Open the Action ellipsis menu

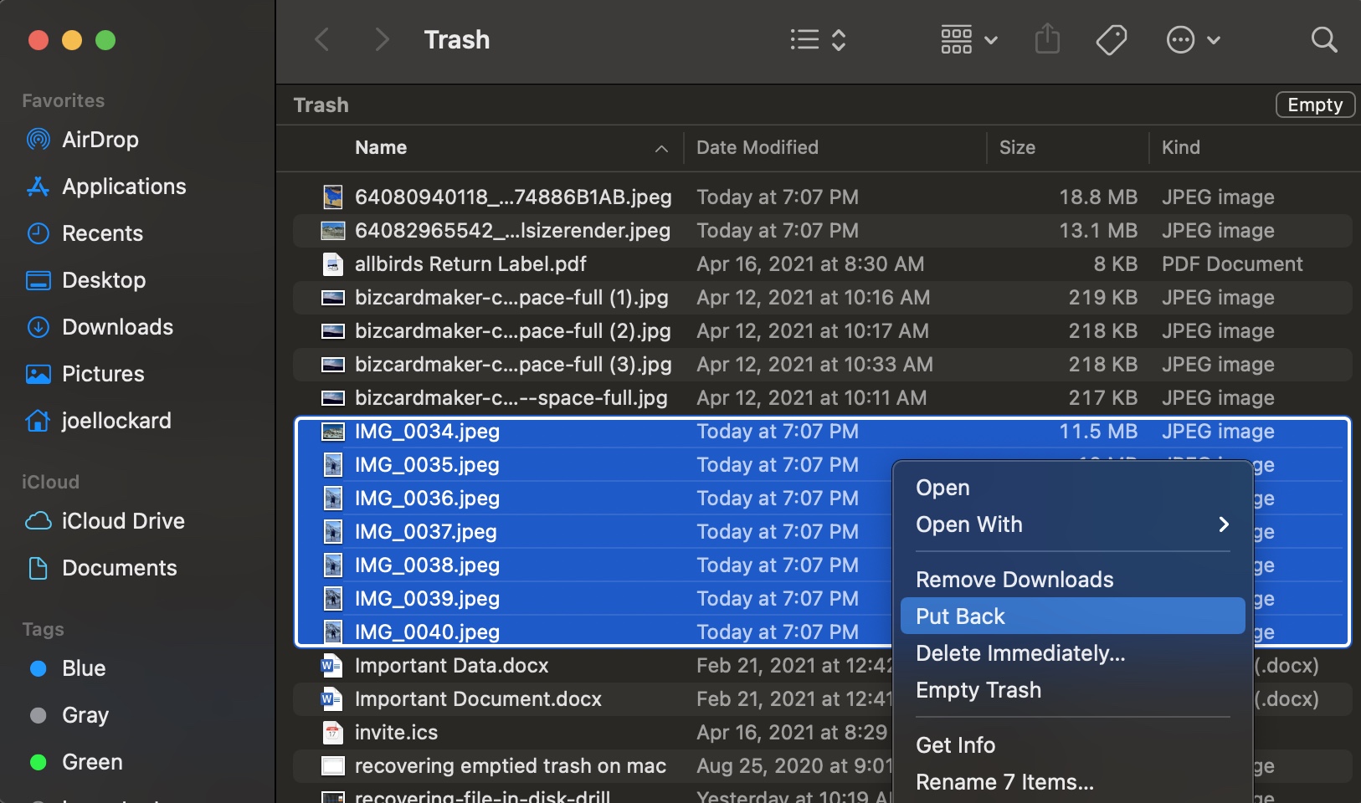point(1193,39)
